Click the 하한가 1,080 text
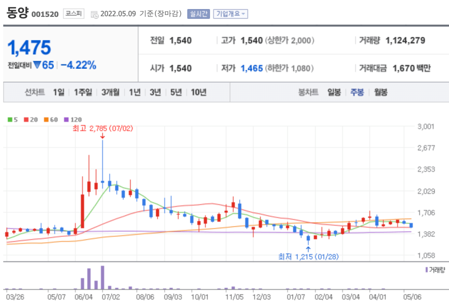This screenshot has height=306, width=449. pyautogui.click(x=289, y=68)
